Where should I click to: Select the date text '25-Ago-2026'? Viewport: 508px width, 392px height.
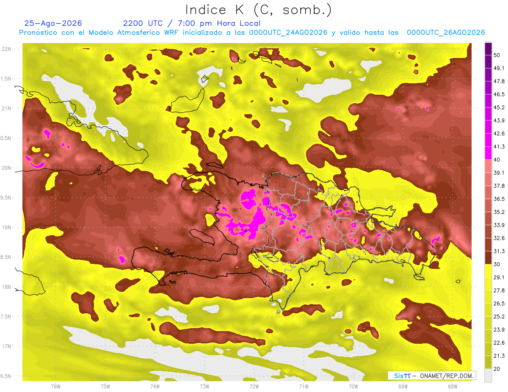[53, 23]
